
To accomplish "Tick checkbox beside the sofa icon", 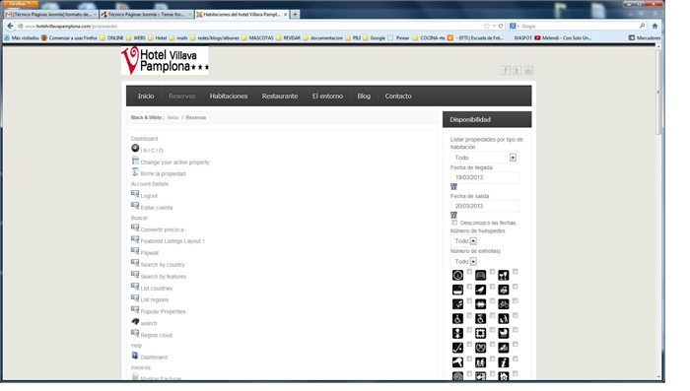I will (x=493, y=272).
